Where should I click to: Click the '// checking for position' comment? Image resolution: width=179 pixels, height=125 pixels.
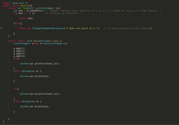click(61, 13)
